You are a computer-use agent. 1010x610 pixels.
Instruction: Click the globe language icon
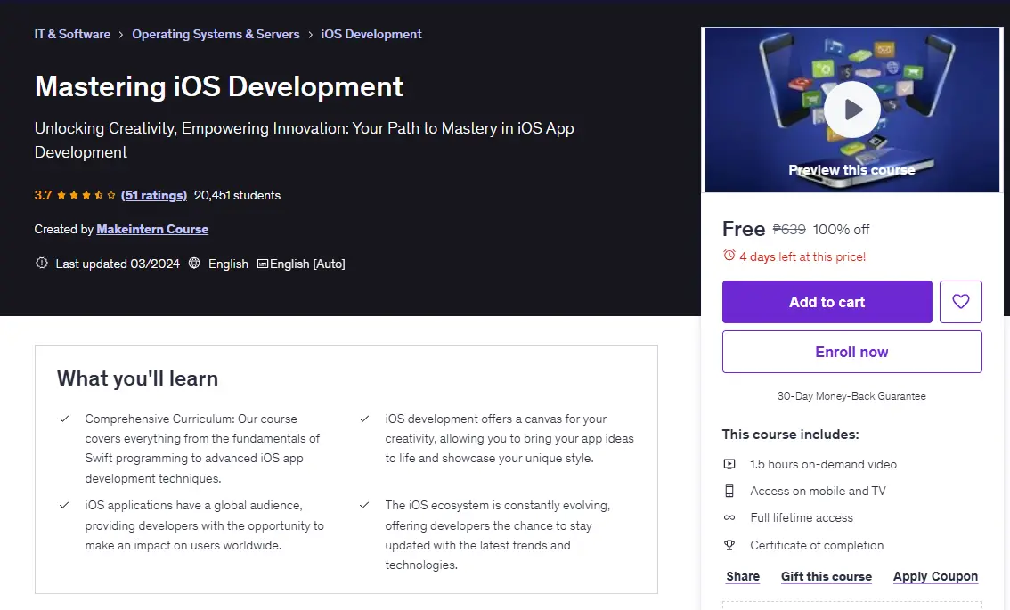click(194, 263)
